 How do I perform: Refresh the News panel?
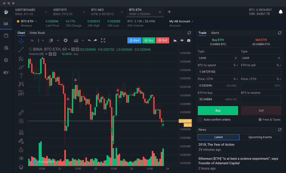tap(280, 130)
